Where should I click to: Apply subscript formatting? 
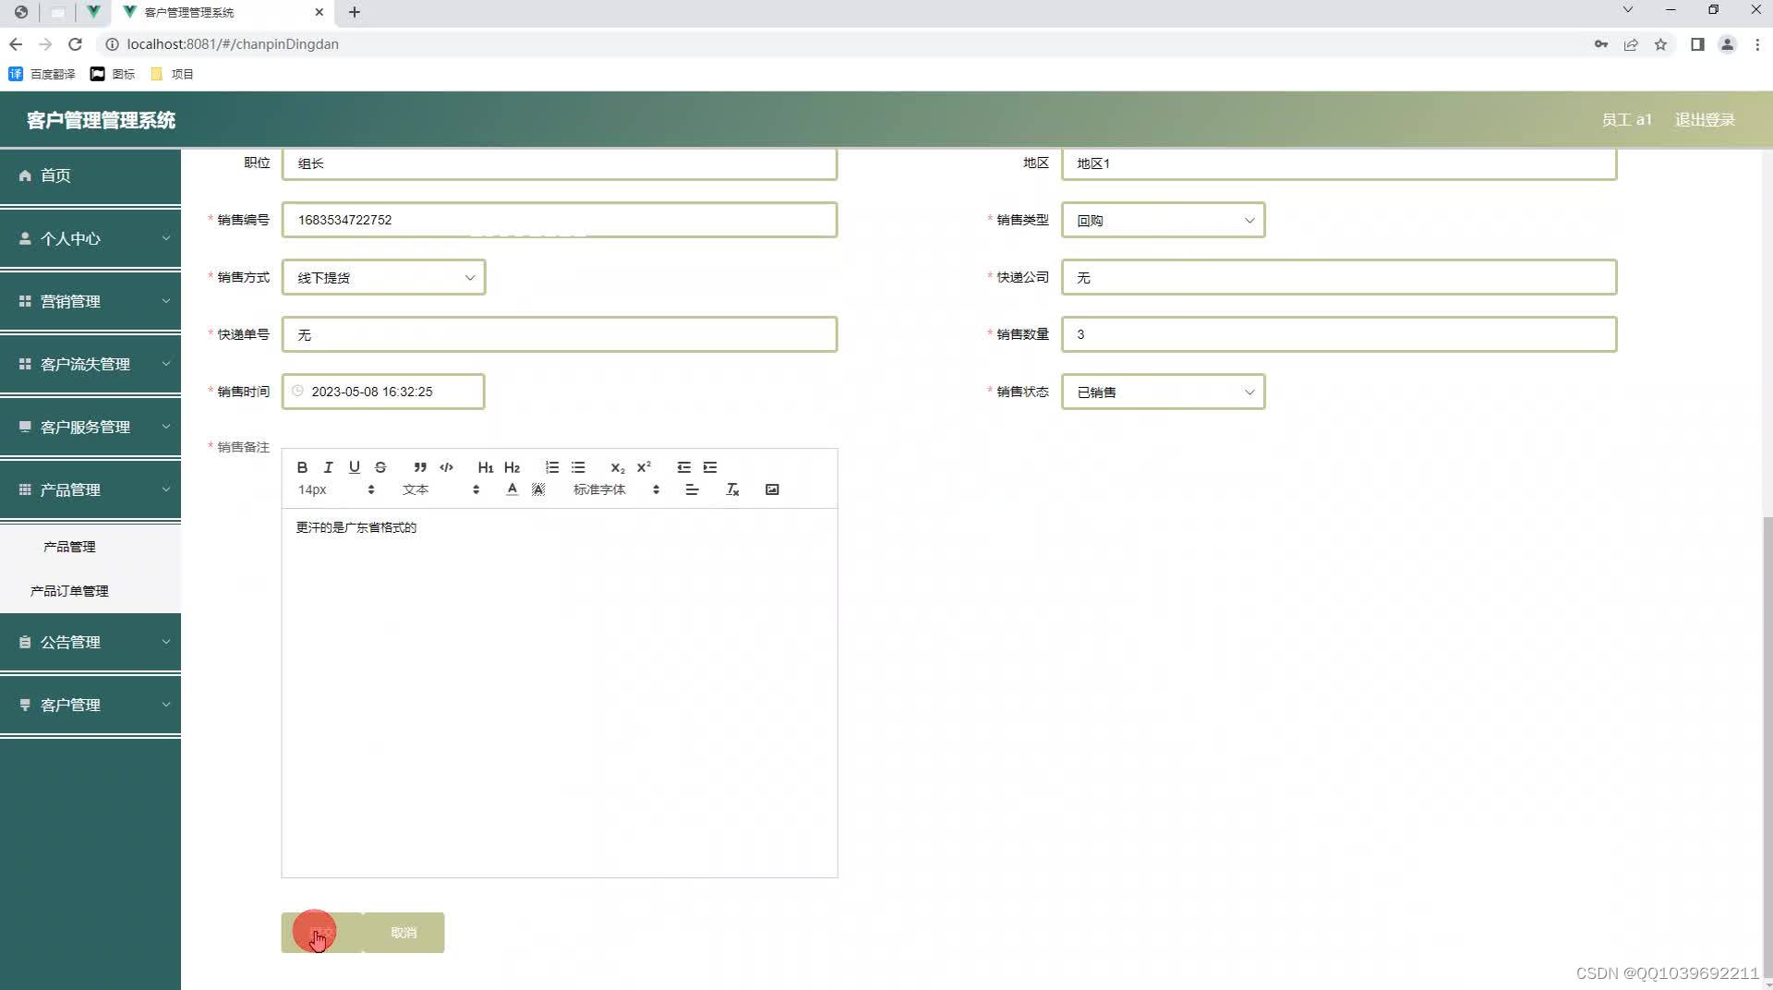click(618, 467)
